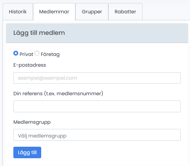Expand the member group selector
This screenshot has width=190, height=166.
click(97, 135)
